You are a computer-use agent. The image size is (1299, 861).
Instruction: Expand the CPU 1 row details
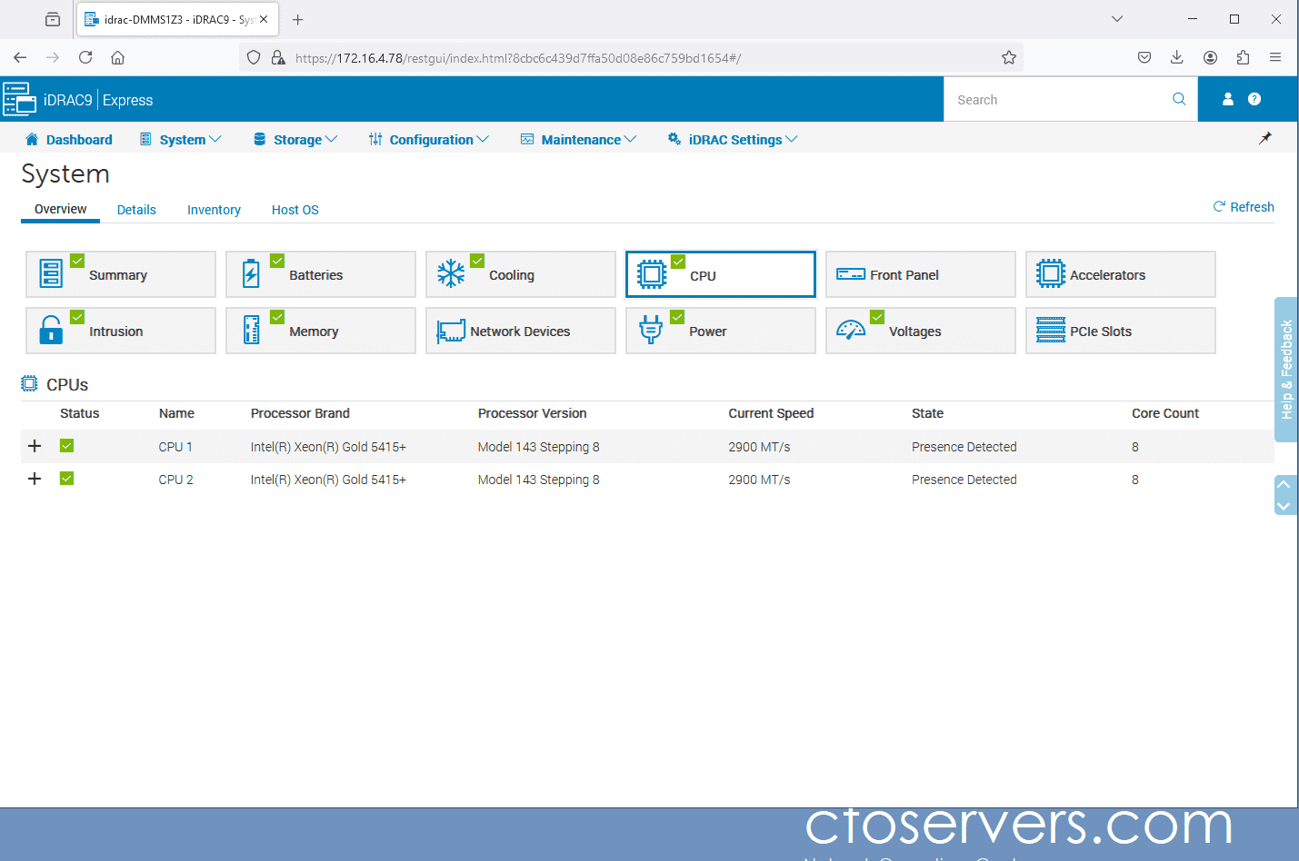coord(35,446)
